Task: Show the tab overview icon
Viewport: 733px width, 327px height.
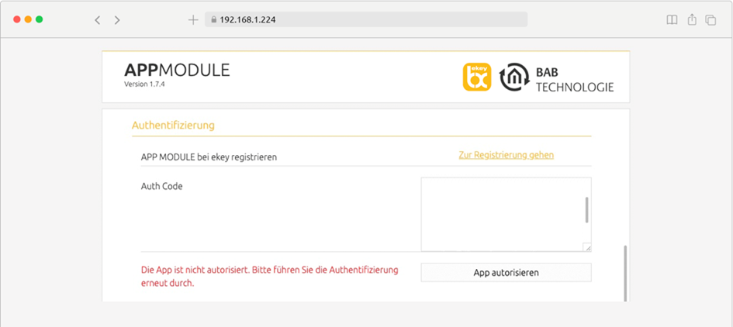Action: coord(711,20)
